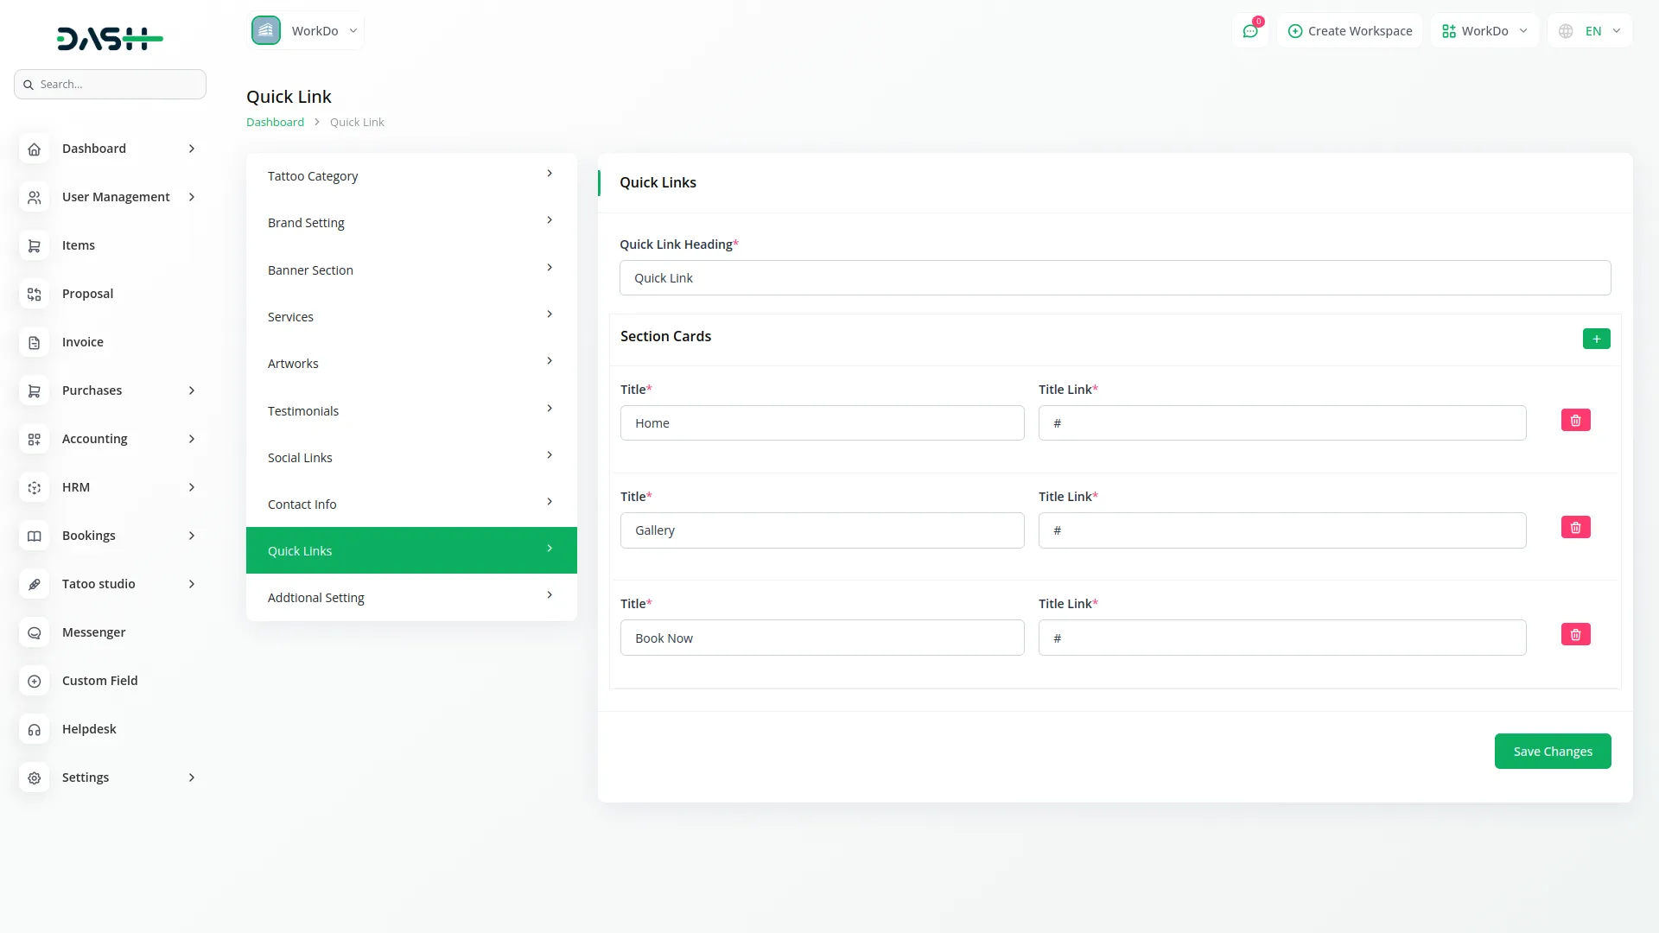1659x933 pixels.
Task: Click the Invoice document icon in sidebar
Action: click(34, 343)
